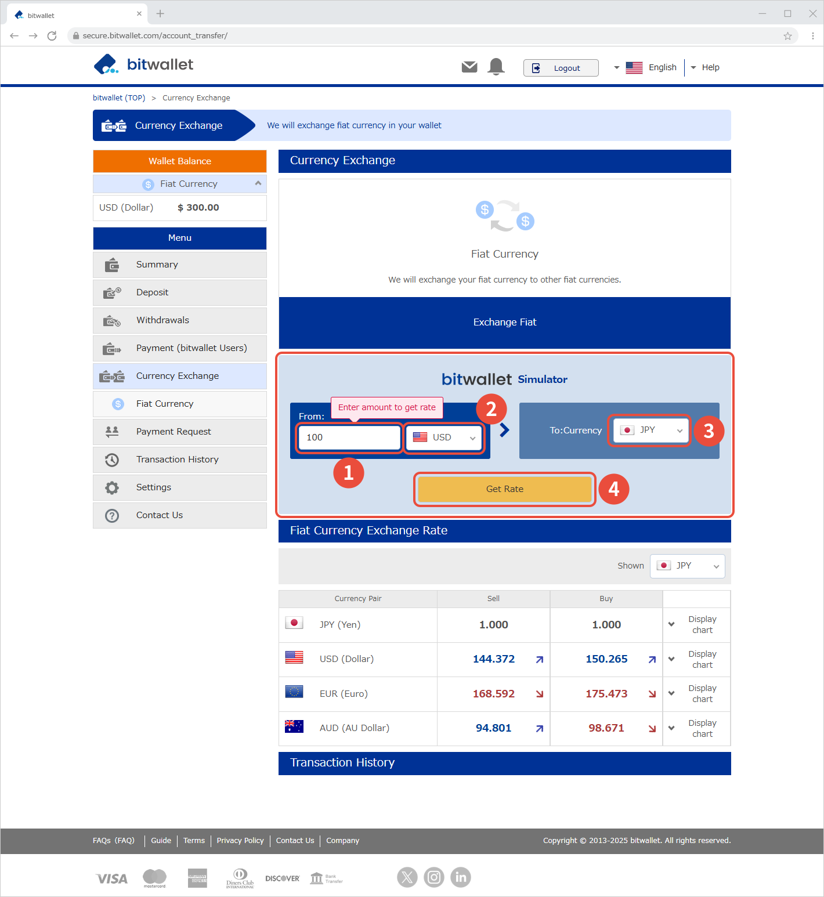Click the Settings gear icon
The height and width of the screenshot is (897, 824).
tap(112, 488)
